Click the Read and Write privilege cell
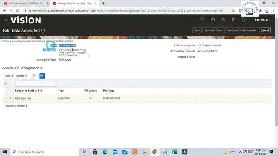 tap(112, 98)
